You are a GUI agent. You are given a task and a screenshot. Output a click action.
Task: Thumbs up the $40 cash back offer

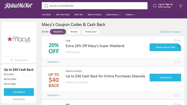(175, 95)
